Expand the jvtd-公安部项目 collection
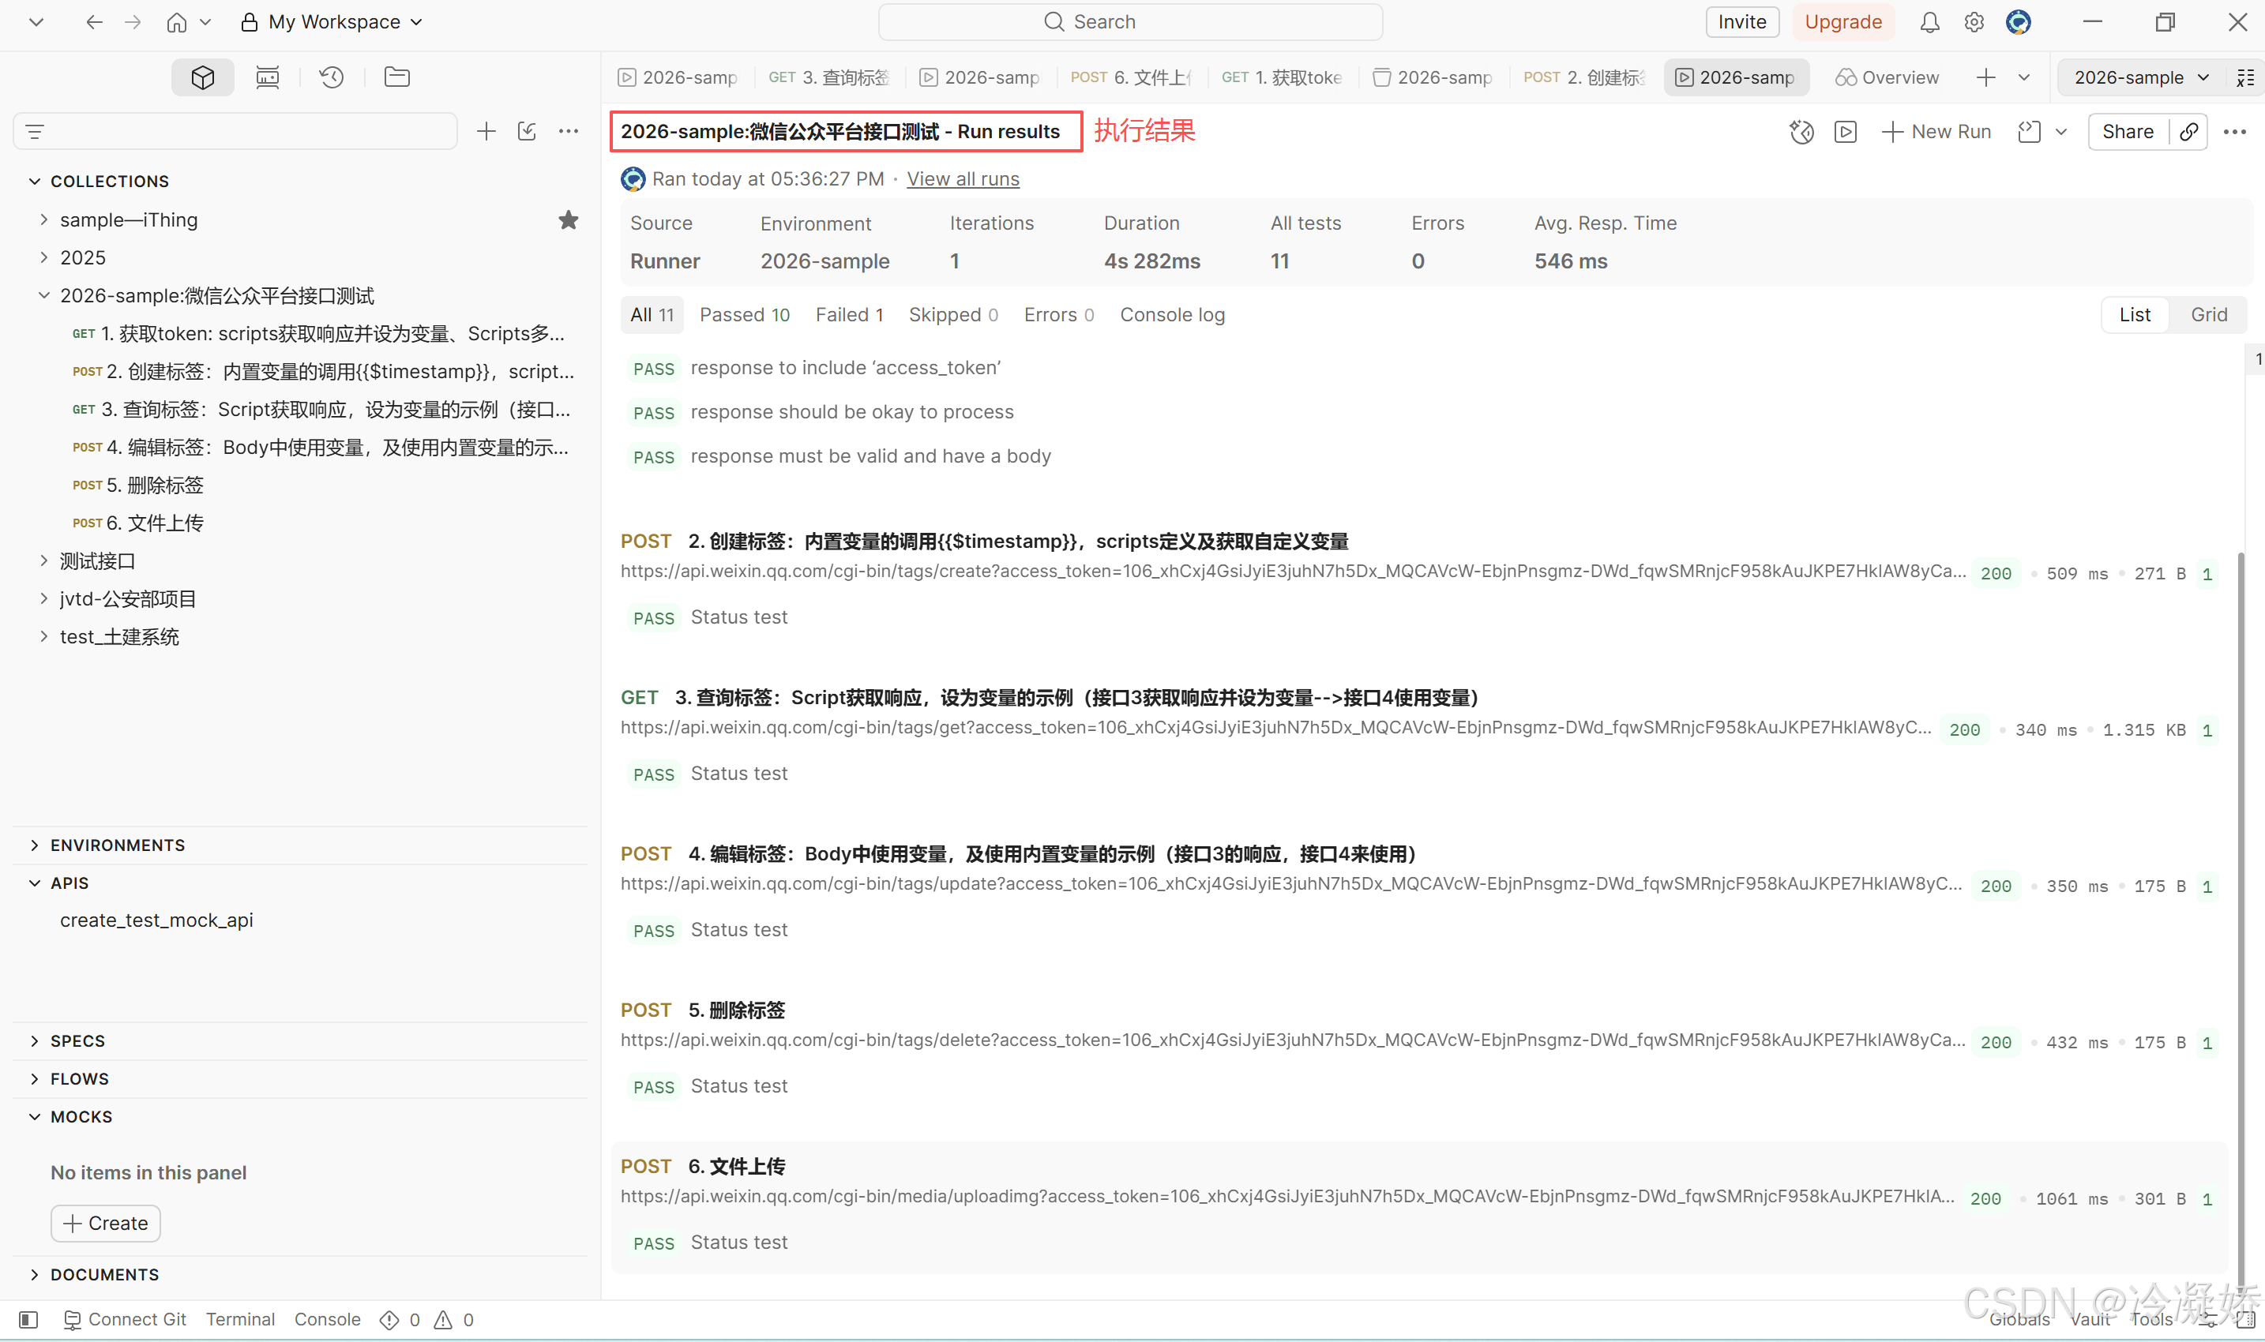This screenshot has height=1342, width=2265. [43, 600]
